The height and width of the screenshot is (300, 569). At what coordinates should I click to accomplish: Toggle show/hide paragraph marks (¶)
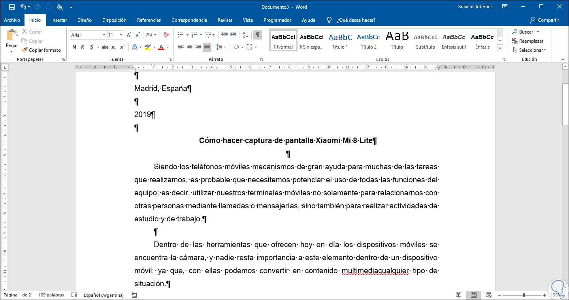258,35
